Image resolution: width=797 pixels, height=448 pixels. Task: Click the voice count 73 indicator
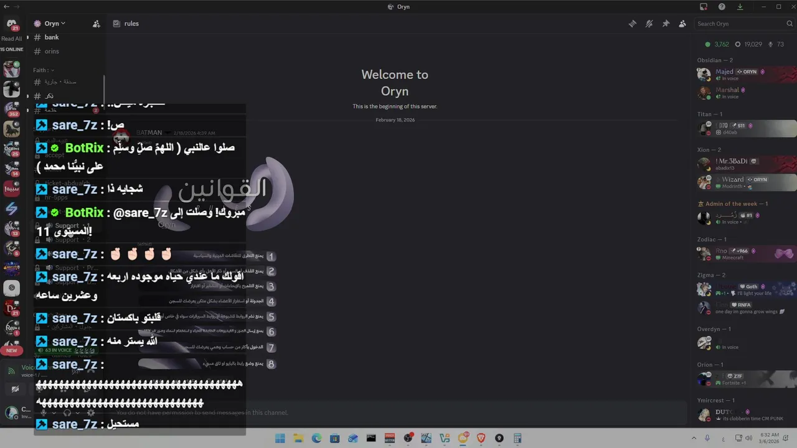(776, 45)
